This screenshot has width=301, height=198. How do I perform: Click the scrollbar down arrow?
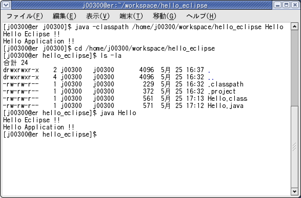[294, 191]
